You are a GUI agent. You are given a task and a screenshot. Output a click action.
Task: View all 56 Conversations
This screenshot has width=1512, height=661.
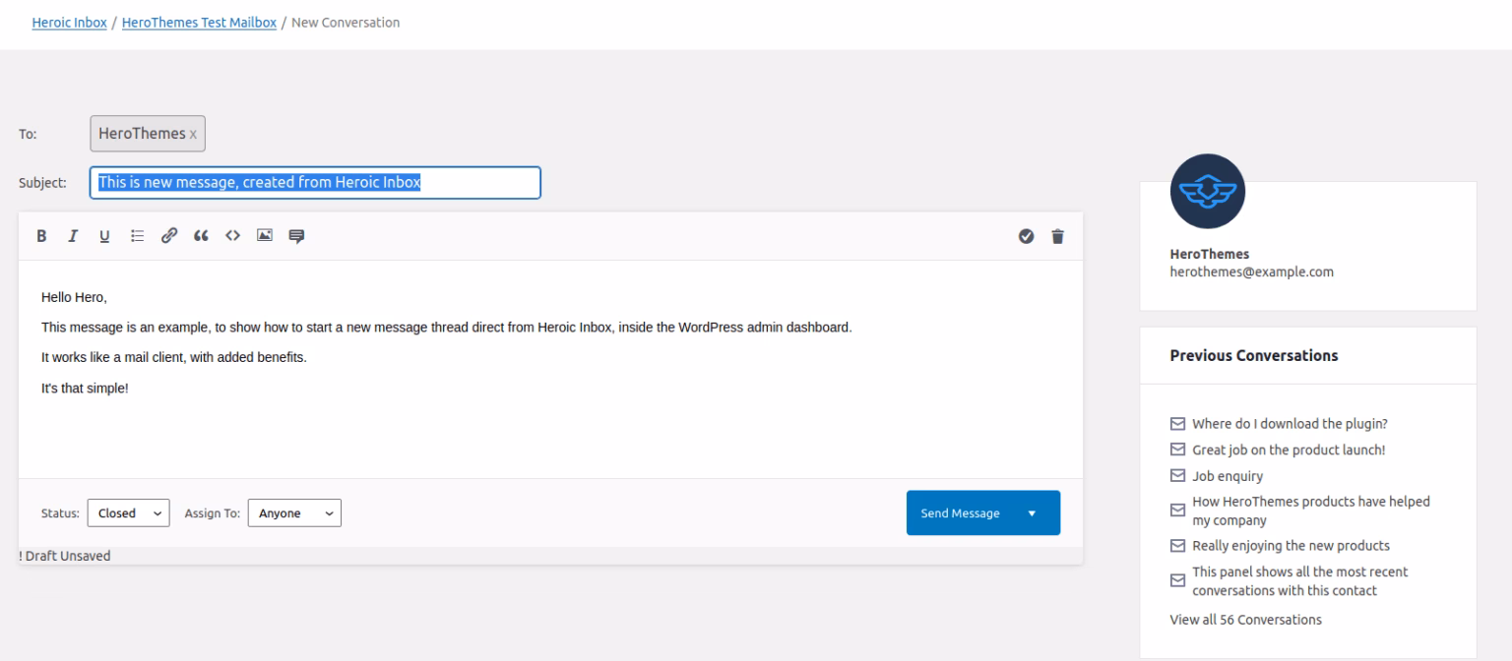[1245, 620]
